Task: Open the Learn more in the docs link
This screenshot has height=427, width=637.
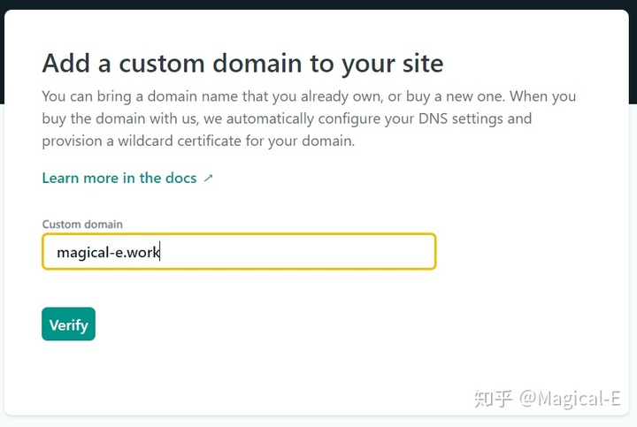Action: [x=127, y=178]
